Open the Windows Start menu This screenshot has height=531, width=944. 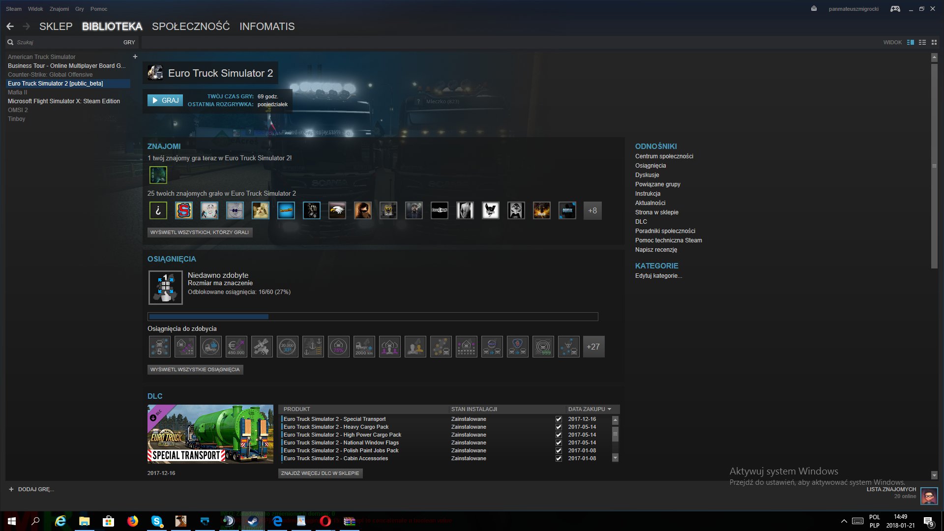(x=12, y=521)
